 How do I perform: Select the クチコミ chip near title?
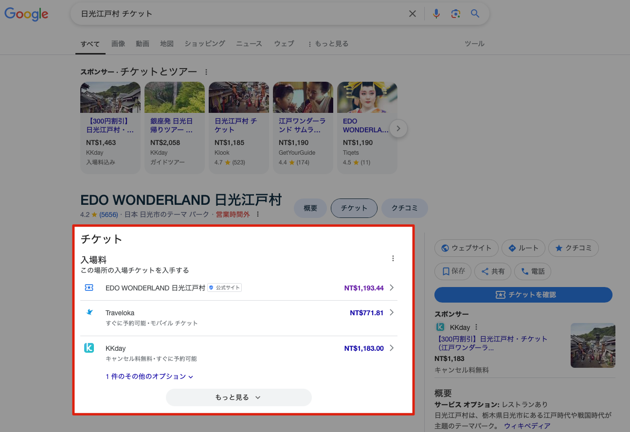click(405, 208)
